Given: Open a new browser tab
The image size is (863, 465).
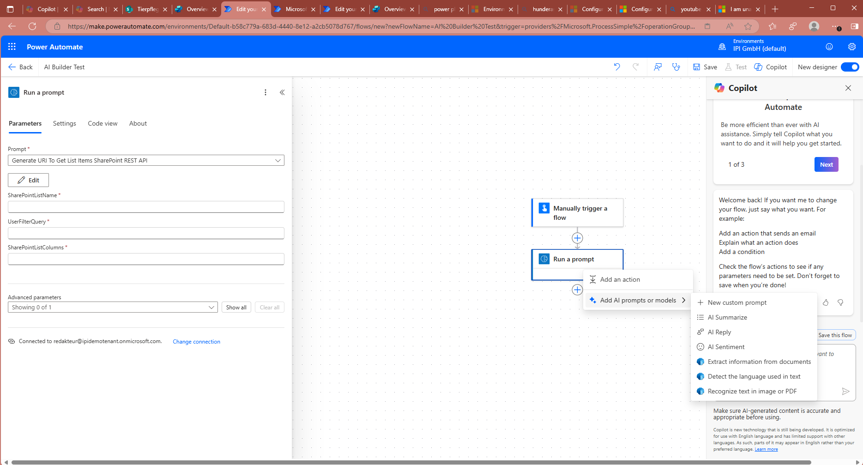Looking at the screenshot, I should tap(775, 9).
